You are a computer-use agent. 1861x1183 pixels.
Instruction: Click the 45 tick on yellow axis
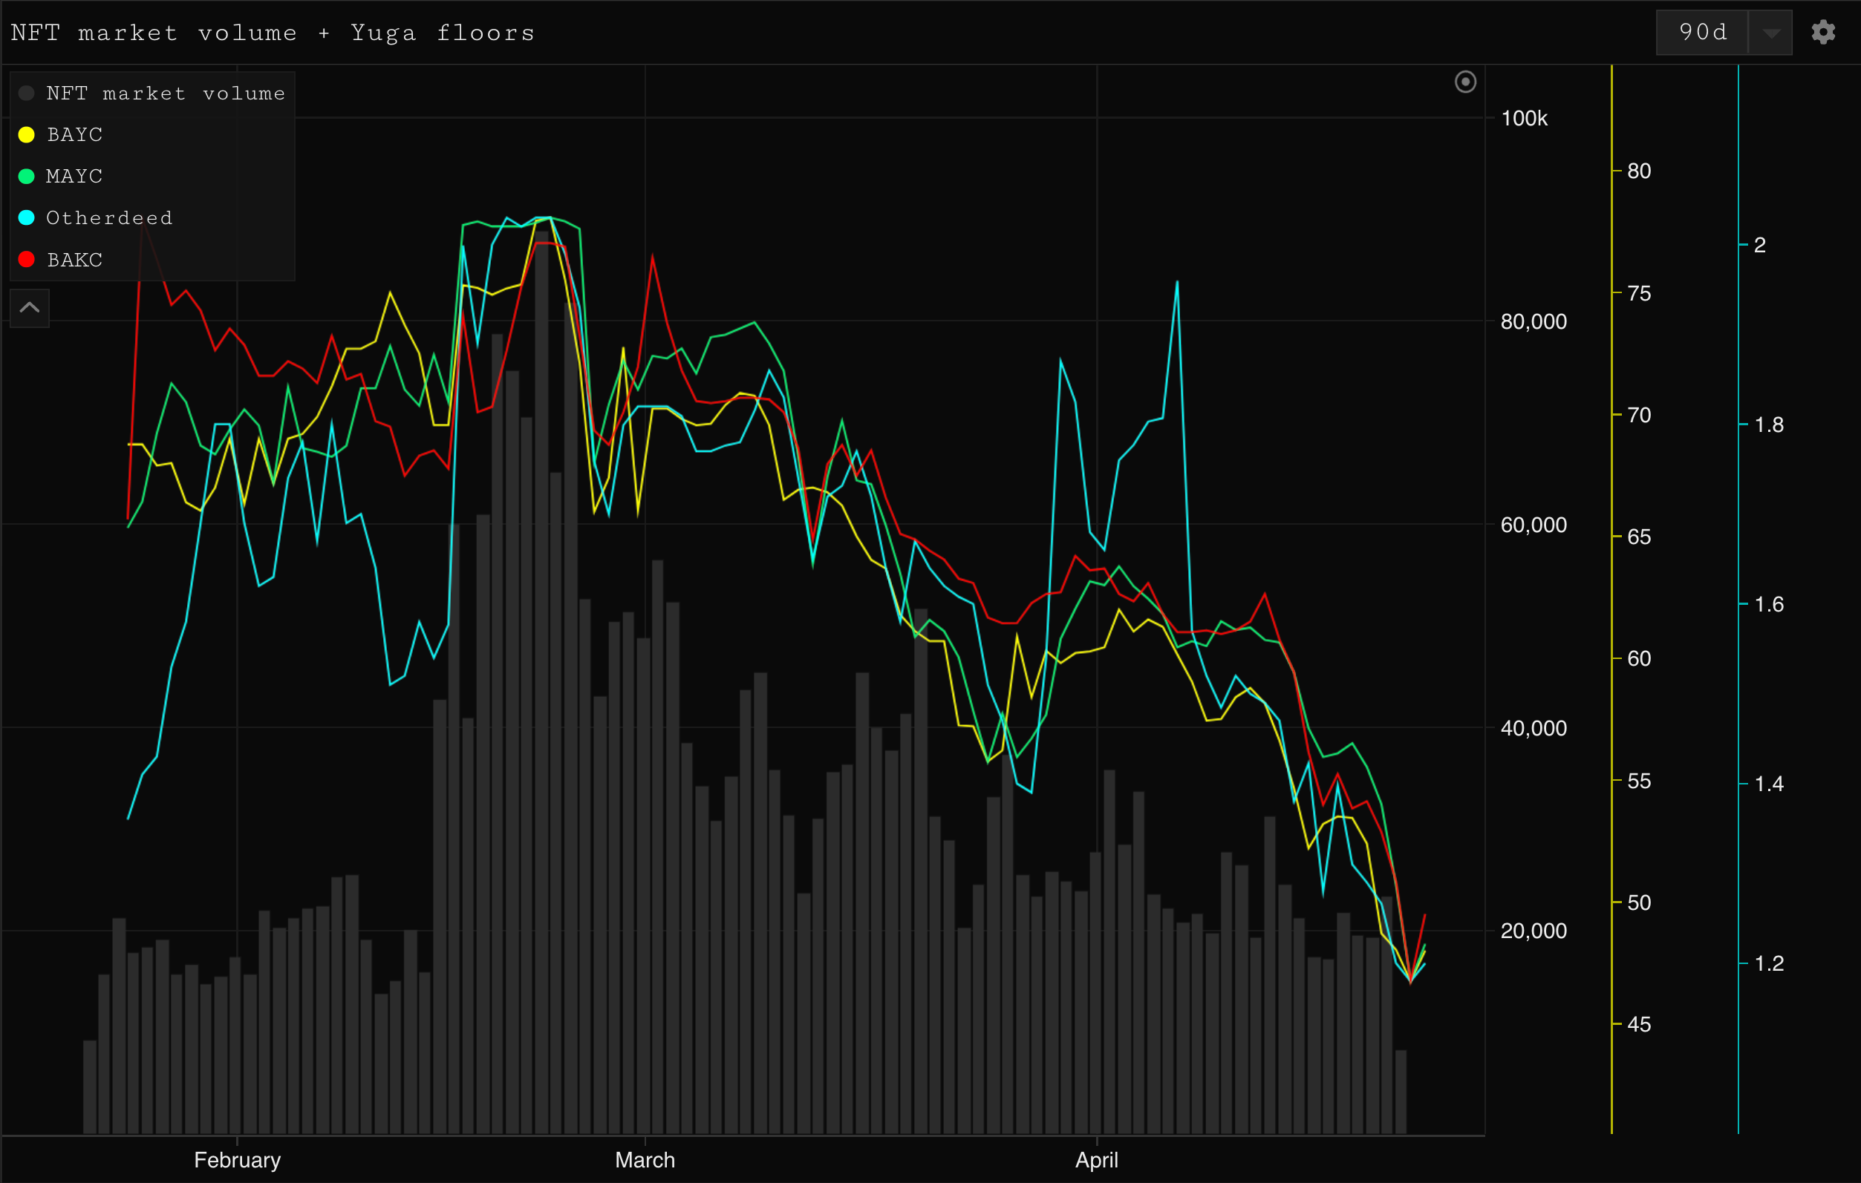tap(1638, 1025)
